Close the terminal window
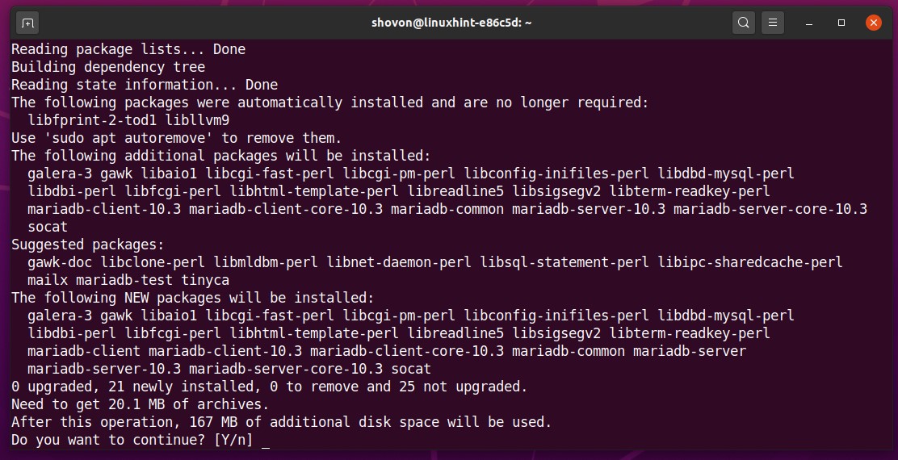898x460 pixels. coord(873,23)
